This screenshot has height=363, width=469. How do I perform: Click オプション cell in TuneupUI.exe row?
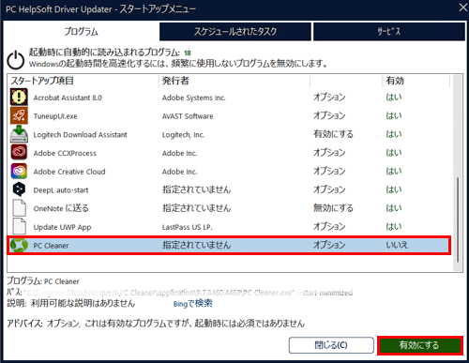[329, 116]
